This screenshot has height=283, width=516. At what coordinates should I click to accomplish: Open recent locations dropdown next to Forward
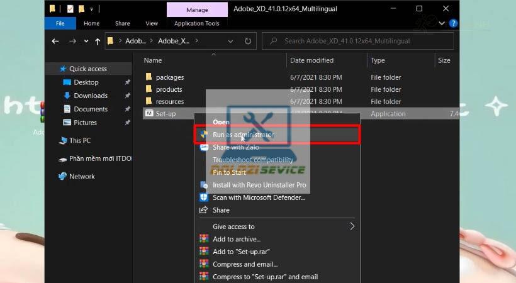point(86,41)
